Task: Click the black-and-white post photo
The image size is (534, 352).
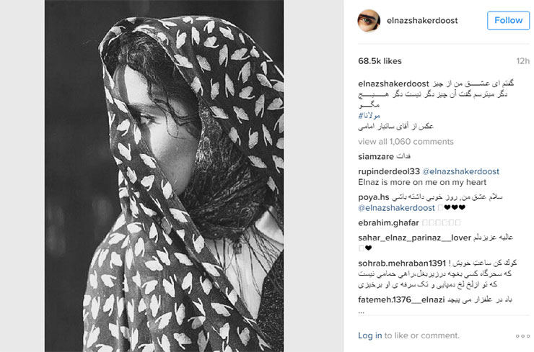Action: tap(164, 176)
